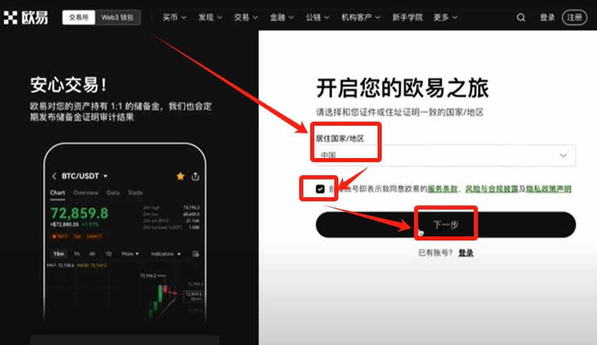Toggle the terms agreement checkbox

coord(321,188)
